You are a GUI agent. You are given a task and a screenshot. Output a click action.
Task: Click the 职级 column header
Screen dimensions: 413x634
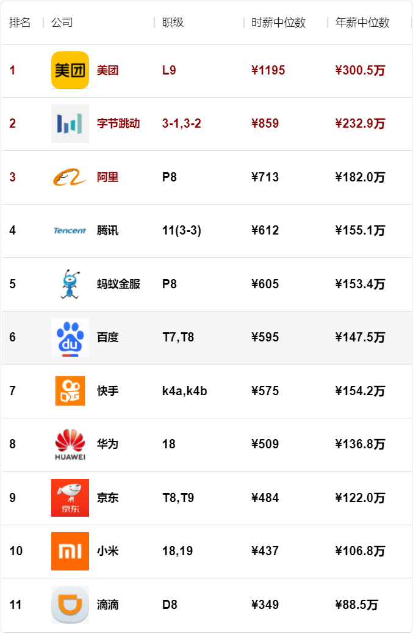[x=173, y=22]
